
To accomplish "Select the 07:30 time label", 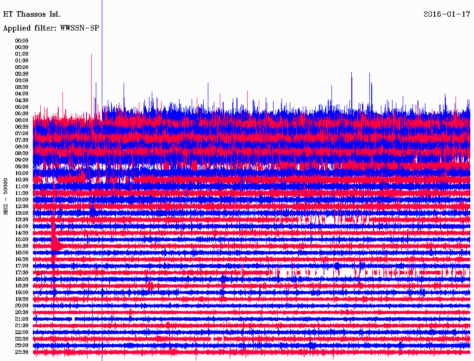I will coord(22,140).
